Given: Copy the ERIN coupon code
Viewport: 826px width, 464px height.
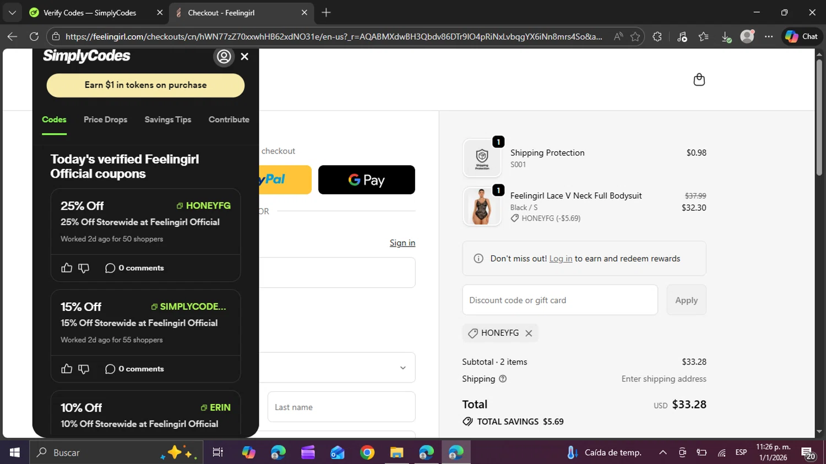Looking at the screenshot, I should [215, 407].
